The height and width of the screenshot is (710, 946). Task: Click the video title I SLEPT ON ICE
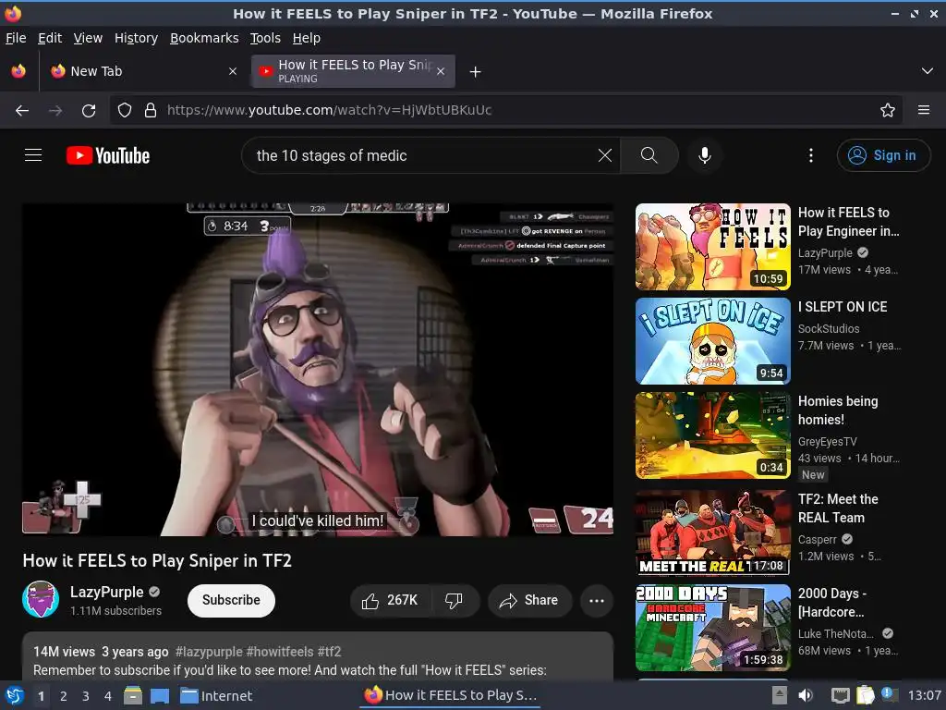(843, 307)
